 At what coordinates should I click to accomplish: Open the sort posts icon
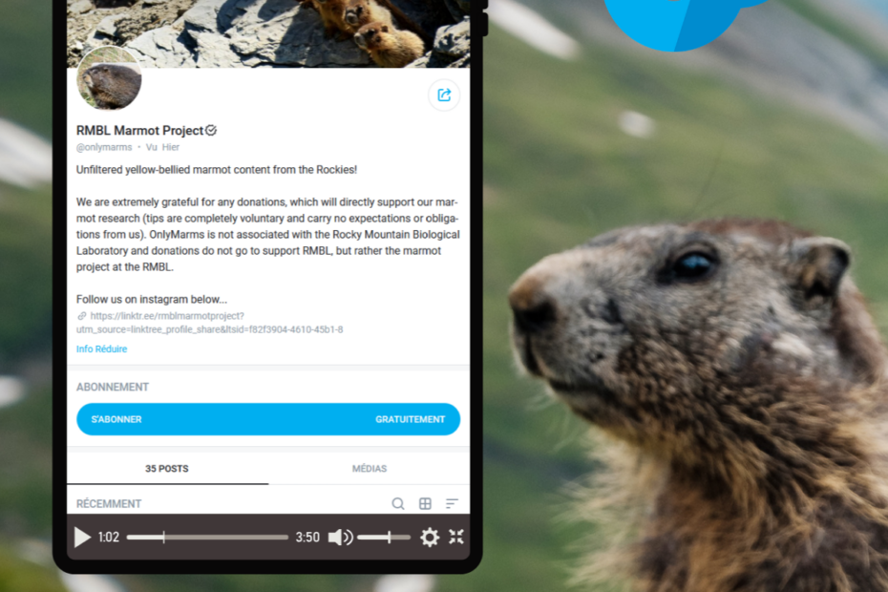(x=452, y=503)
